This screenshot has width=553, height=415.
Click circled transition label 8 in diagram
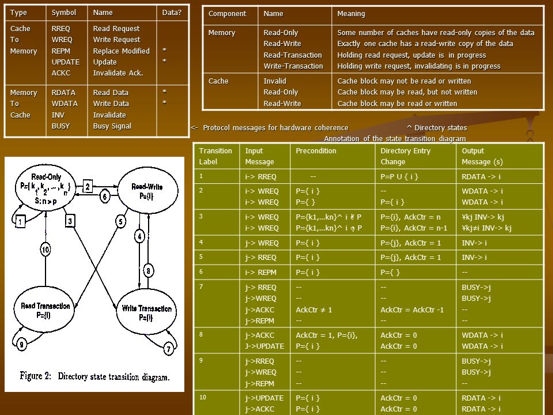pyautogui.click(x=148, y=271)
